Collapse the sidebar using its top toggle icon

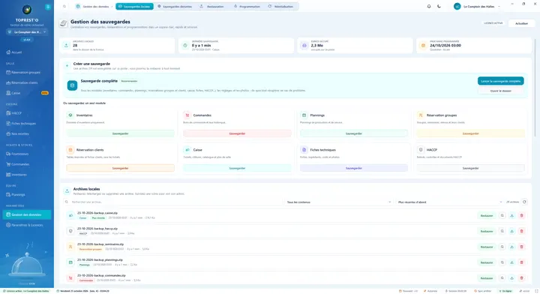coord(48,7)
